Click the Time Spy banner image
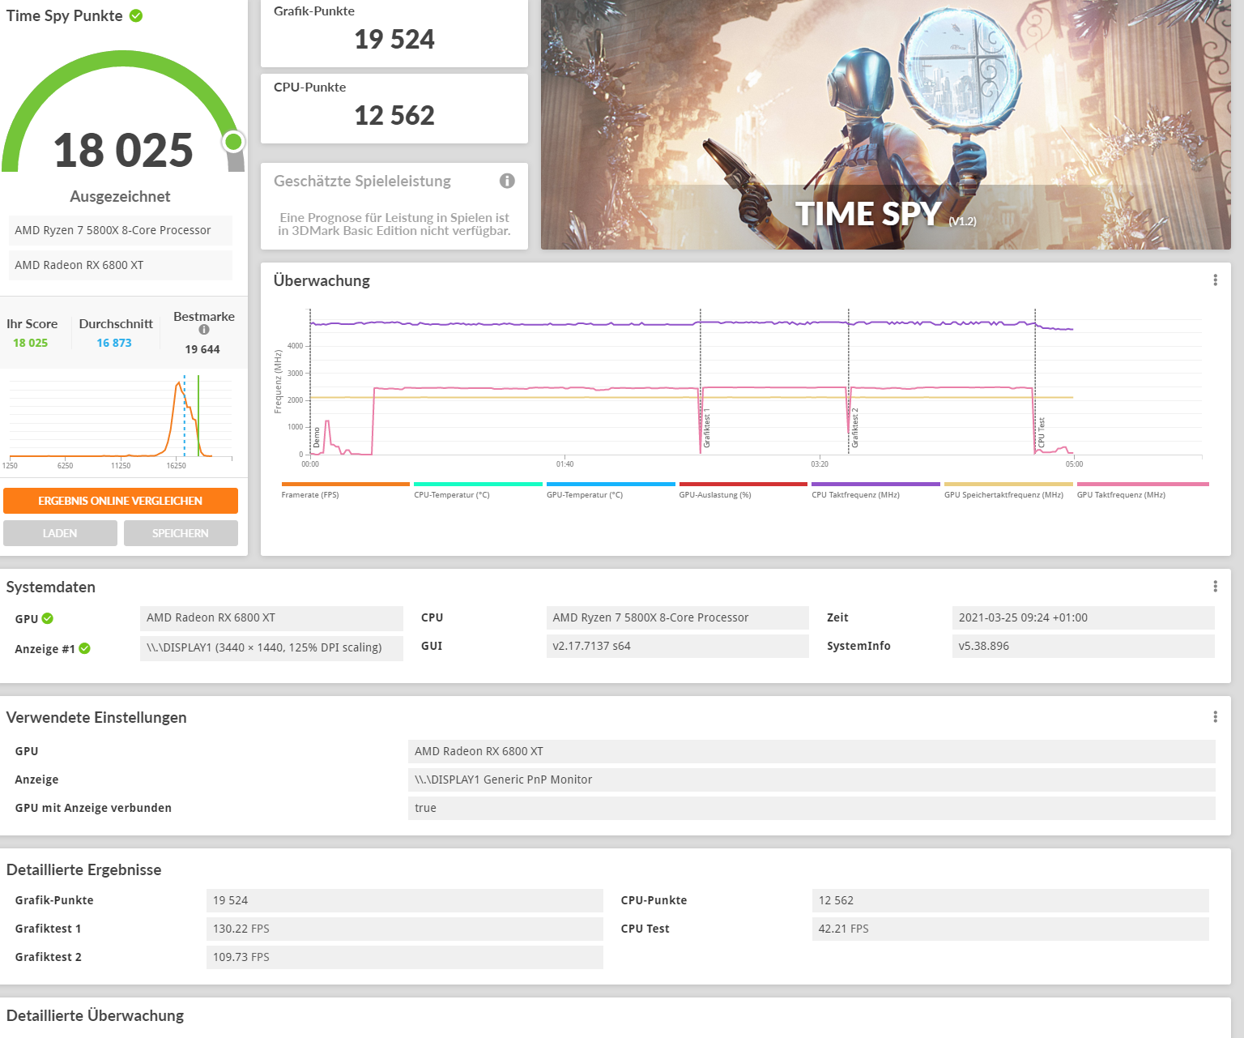 point(886,125)
